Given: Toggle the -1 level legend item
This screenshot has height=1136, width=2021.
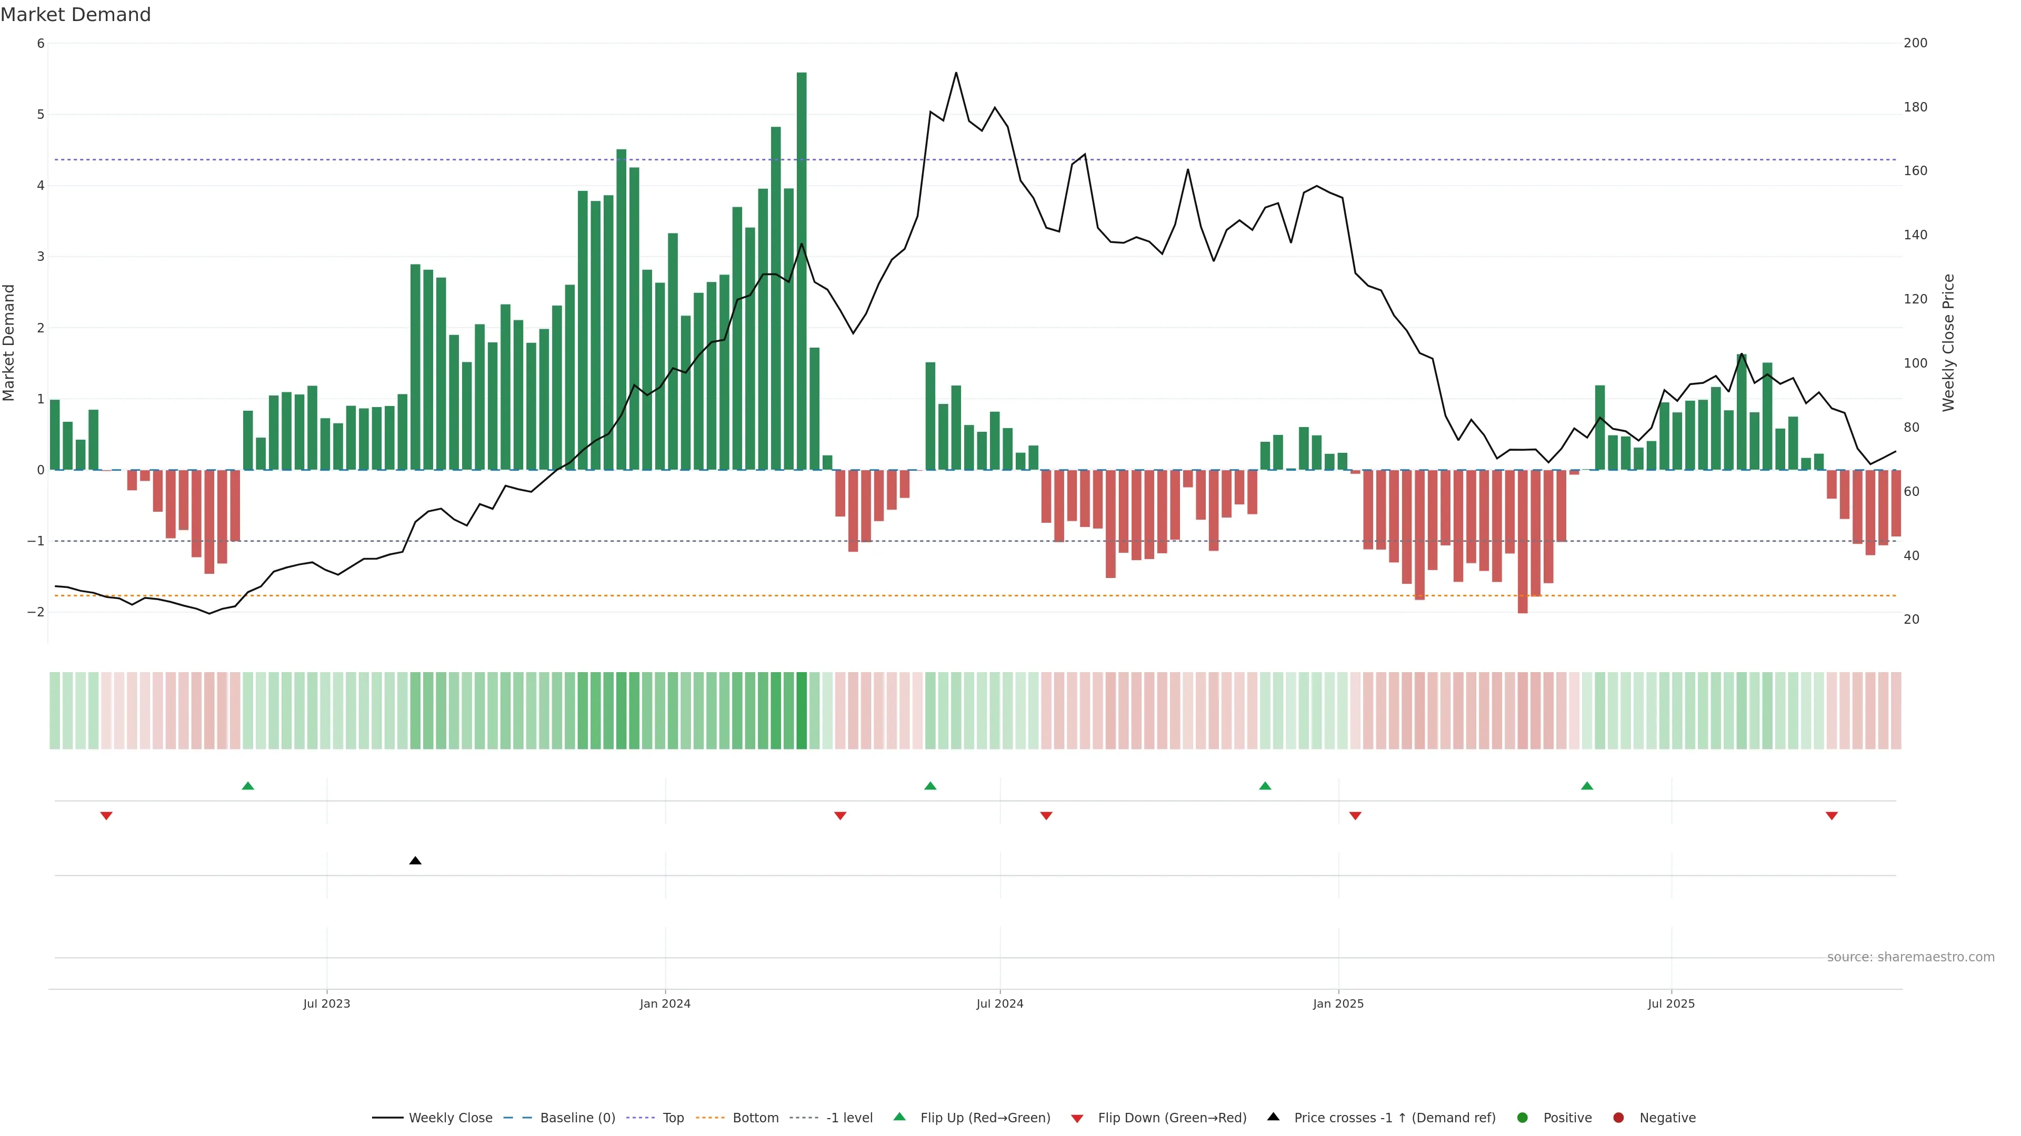Looking at the screenshot, I should tap(849, 1118).
